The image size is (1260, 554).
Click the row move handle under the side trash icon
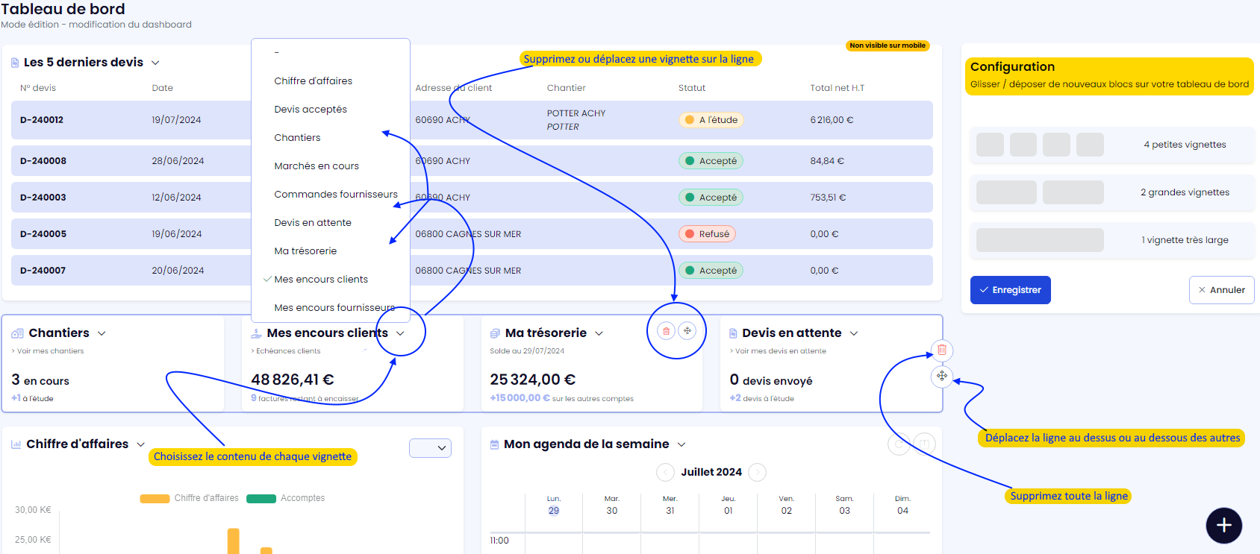942,376
